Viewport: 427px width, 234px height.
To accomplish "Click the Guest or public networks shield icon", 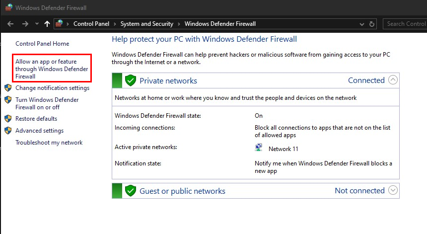I will pos(131,191).
